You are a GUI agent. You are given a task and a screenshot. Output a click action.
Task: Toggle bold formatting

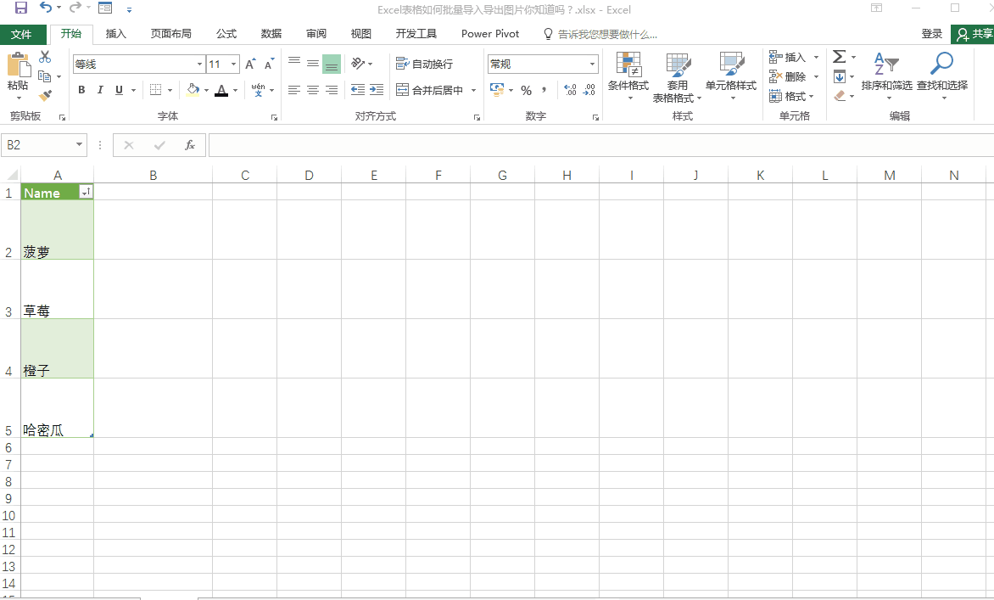coord(81,90)
